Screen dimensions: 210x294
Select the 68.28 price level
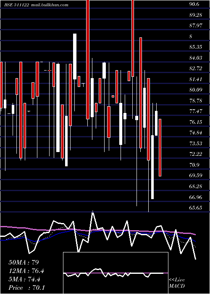click(196, 186)
